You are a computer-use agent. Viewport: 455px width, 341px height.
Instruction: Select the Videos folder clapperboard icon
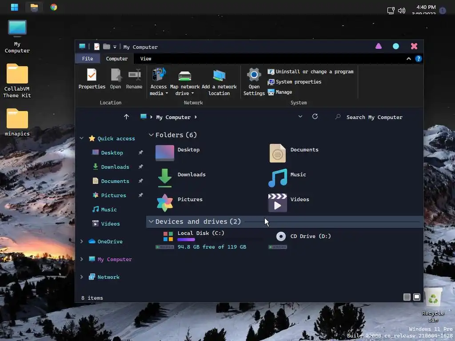(277, 202)
